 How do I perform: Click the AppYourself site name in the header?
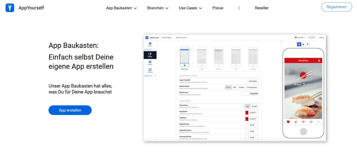pyautogui.click(x=31, y=8)
